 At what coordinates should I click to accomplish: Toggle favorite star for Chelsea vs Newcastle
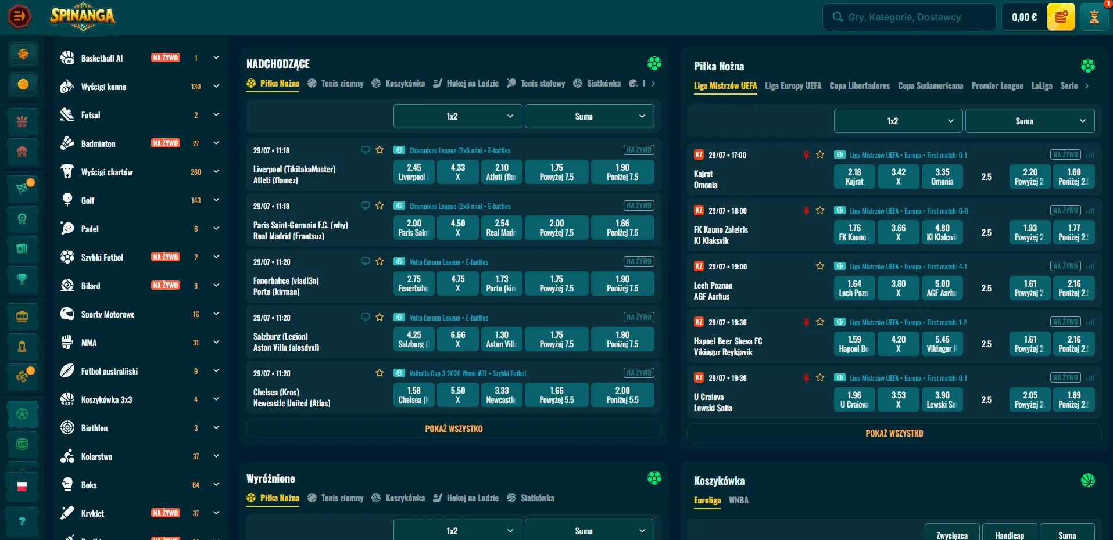click(x=380, y=373)
